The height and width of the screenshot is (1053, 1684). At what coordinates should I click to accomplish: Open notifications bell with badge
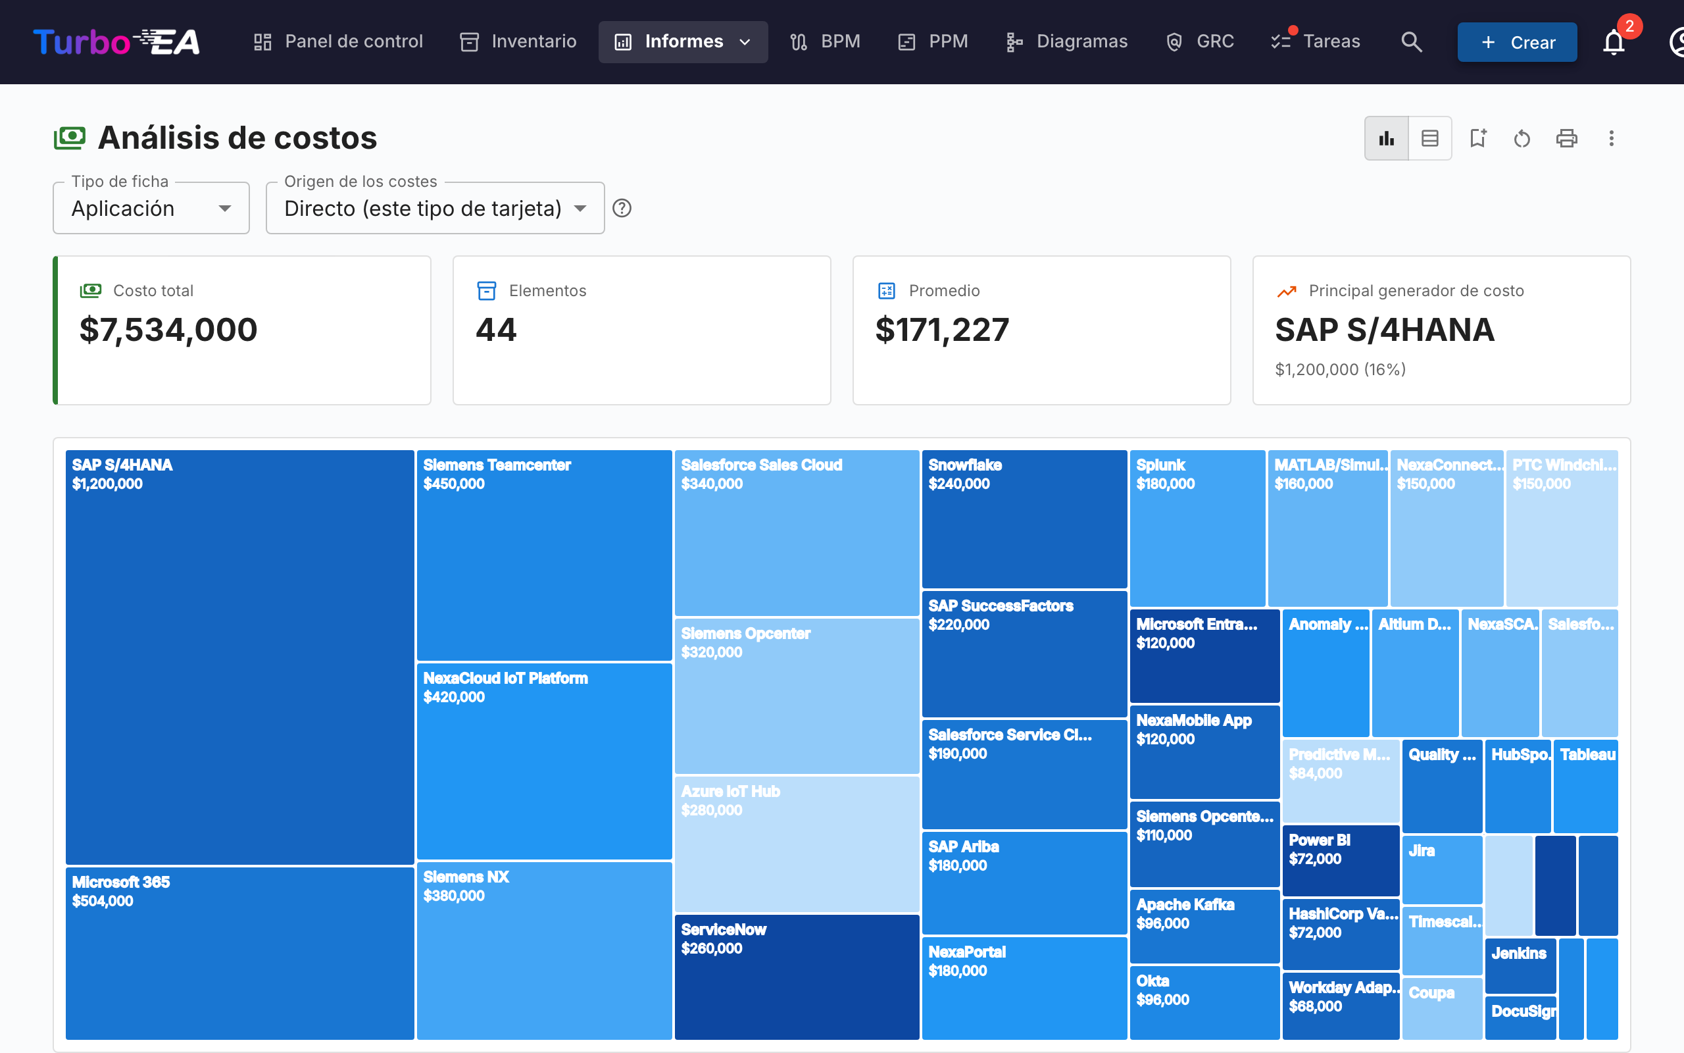1614,41
